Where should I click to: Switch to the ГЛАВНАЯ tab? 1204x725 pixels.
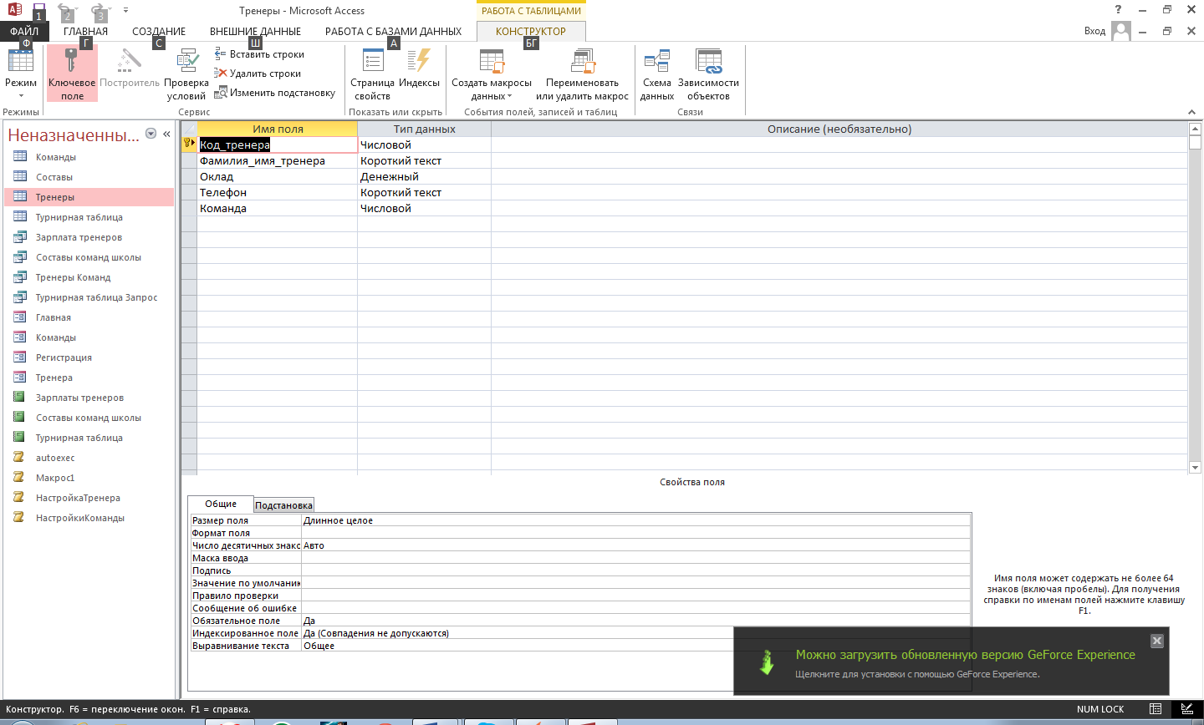[85, 32]
